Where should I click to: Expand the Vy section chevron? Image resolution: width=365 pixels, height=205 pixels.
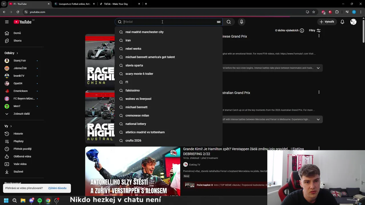tap(11, 126)
